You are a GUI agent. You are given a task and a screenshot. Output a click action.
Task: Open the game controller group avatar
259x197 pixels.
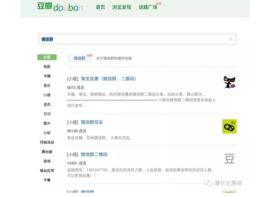coord(229,126)
